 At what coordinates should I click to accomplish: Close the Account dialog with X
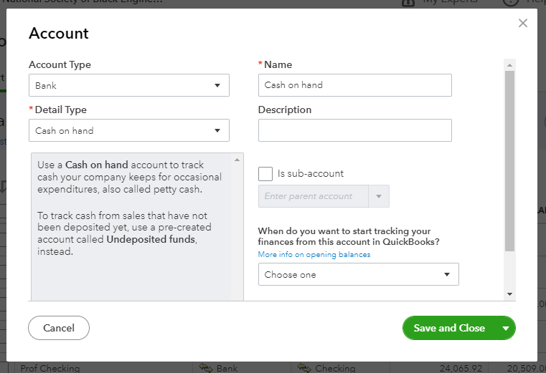point(522,24)
